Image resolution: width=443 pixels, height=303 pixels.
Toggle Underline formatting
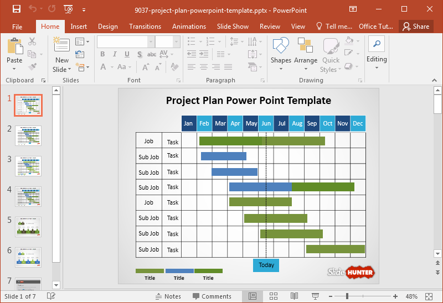(127, 54)
